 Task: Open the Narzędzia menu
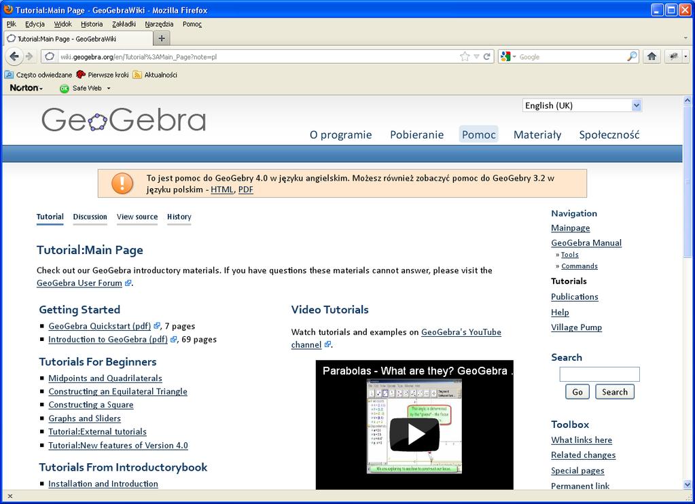click(159, 24)
